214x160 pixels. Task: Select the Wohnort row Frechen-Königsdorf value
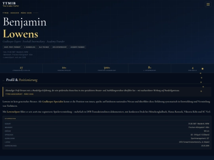[x=199, y=127]
